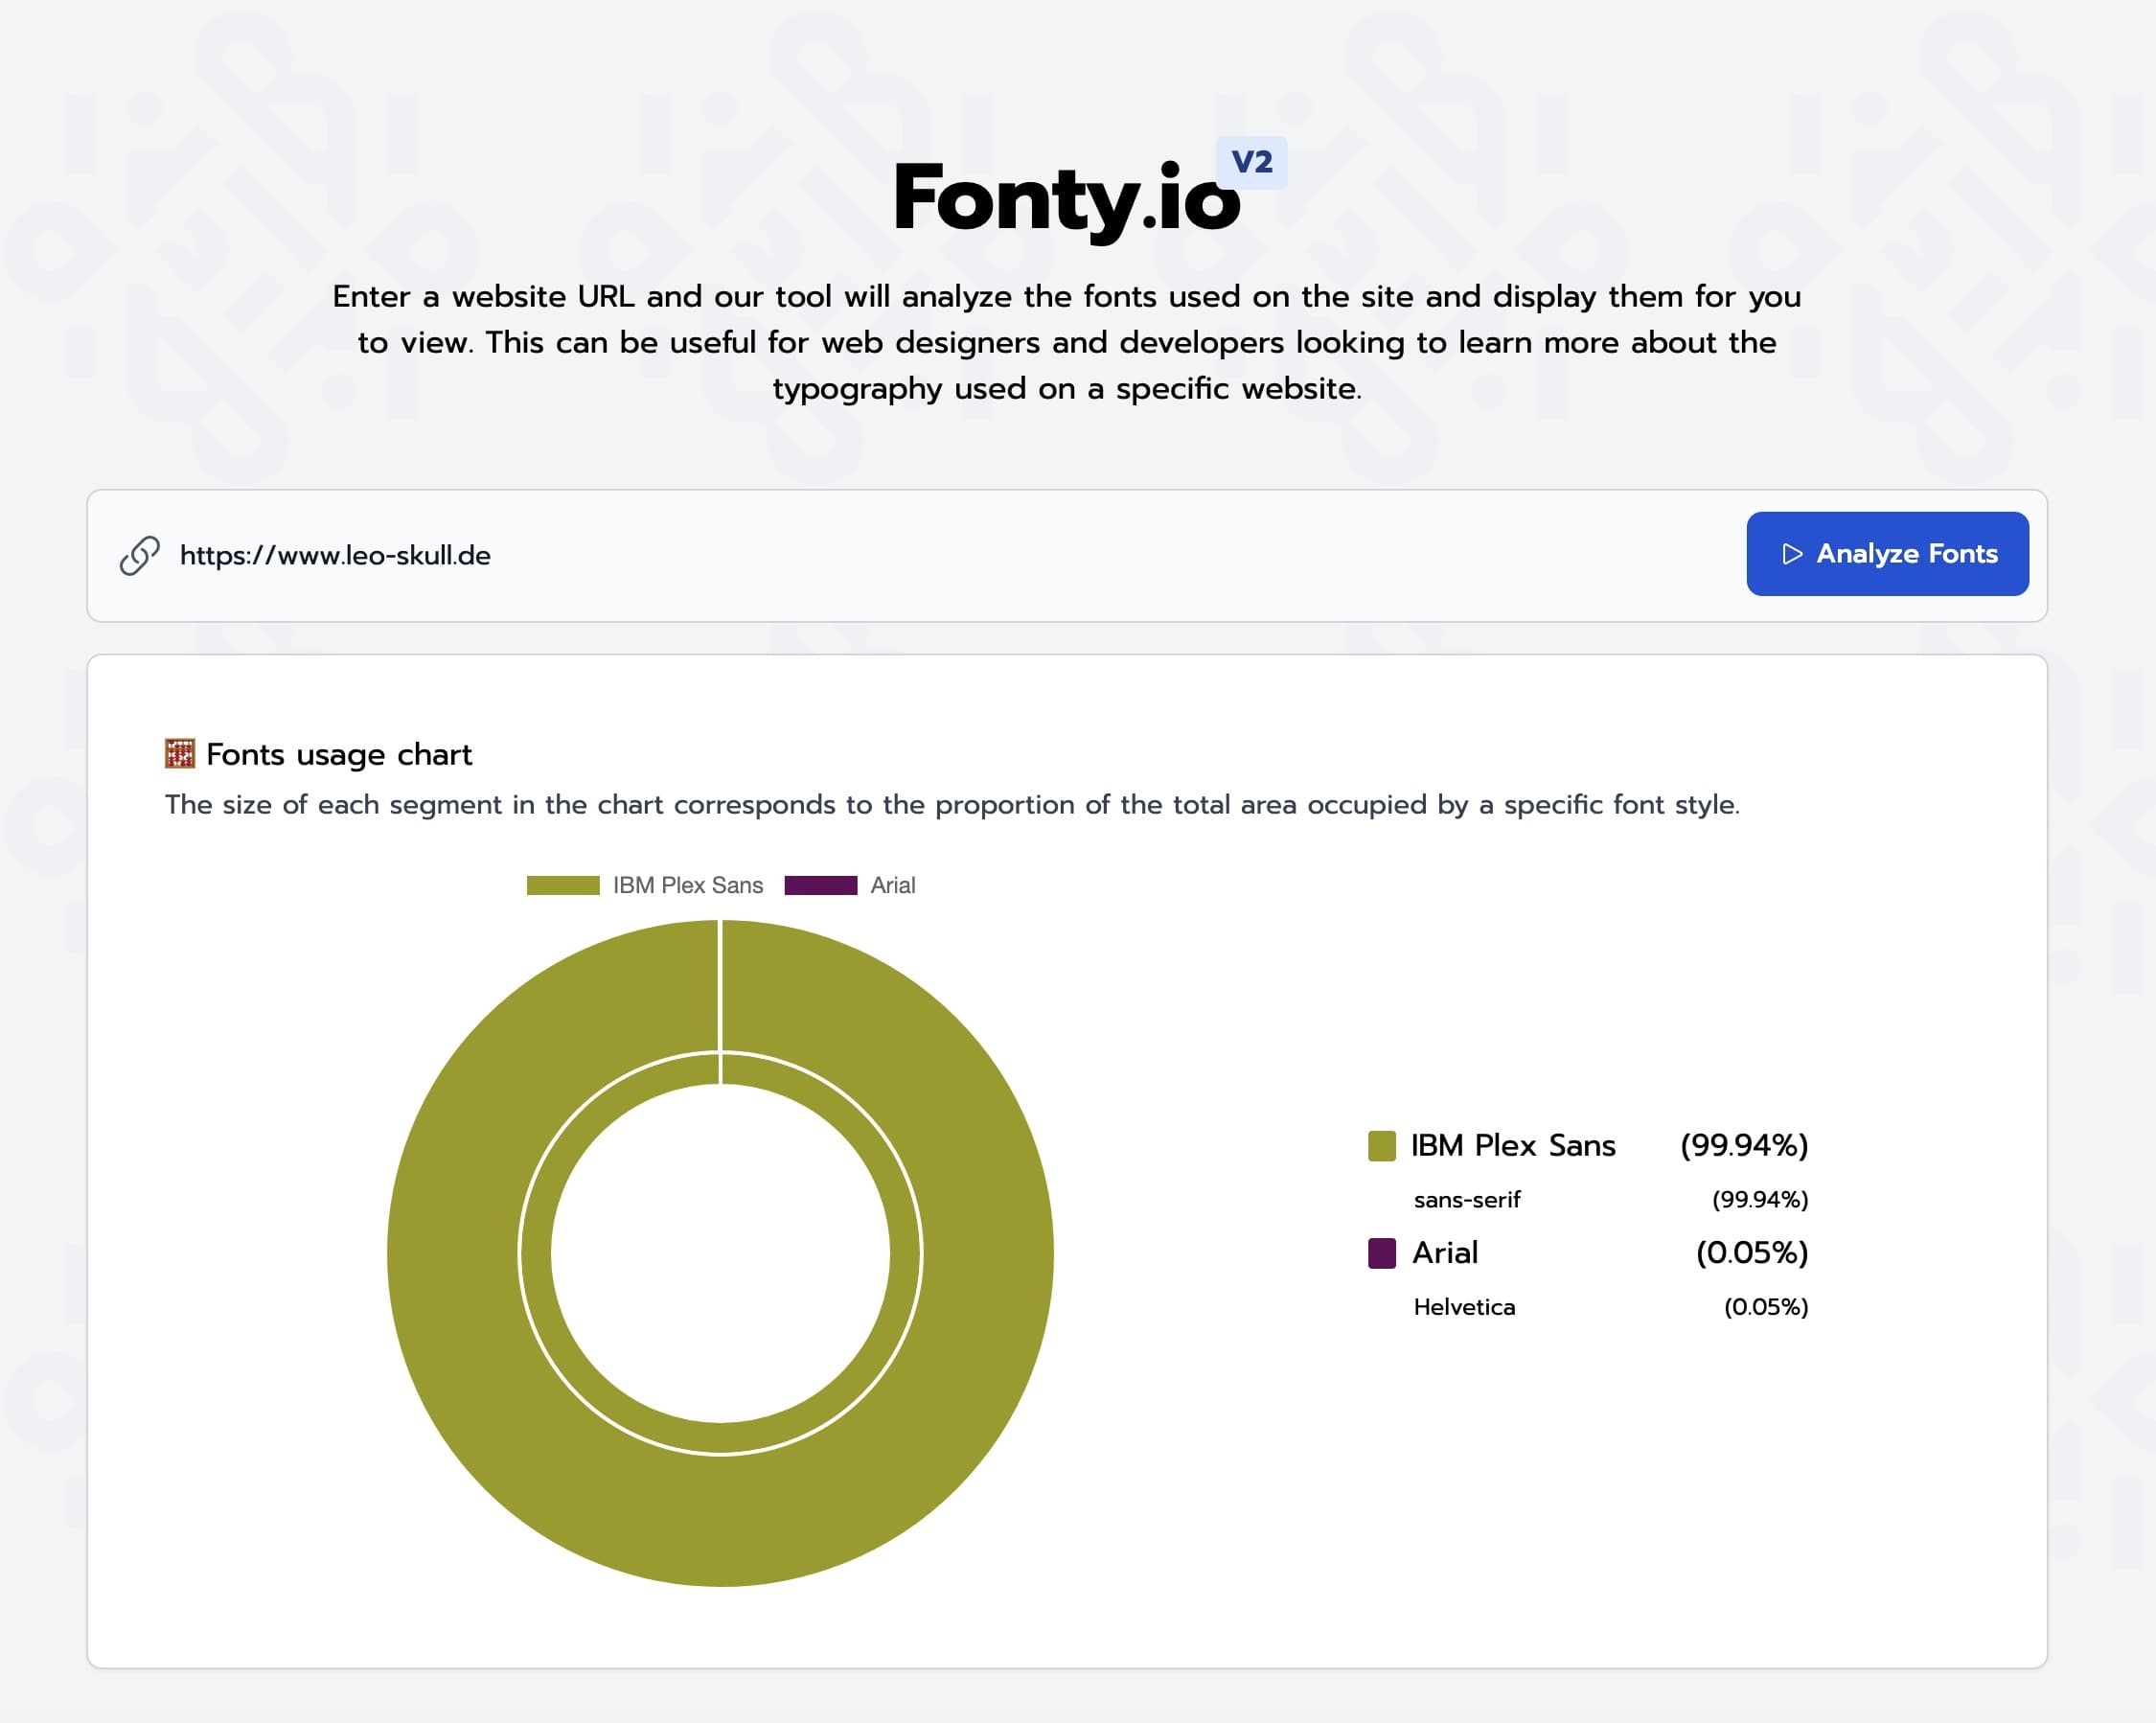2156x1723 pixels.
Task: Click the link icon in the URL field
Action: (x=140, y=555)
